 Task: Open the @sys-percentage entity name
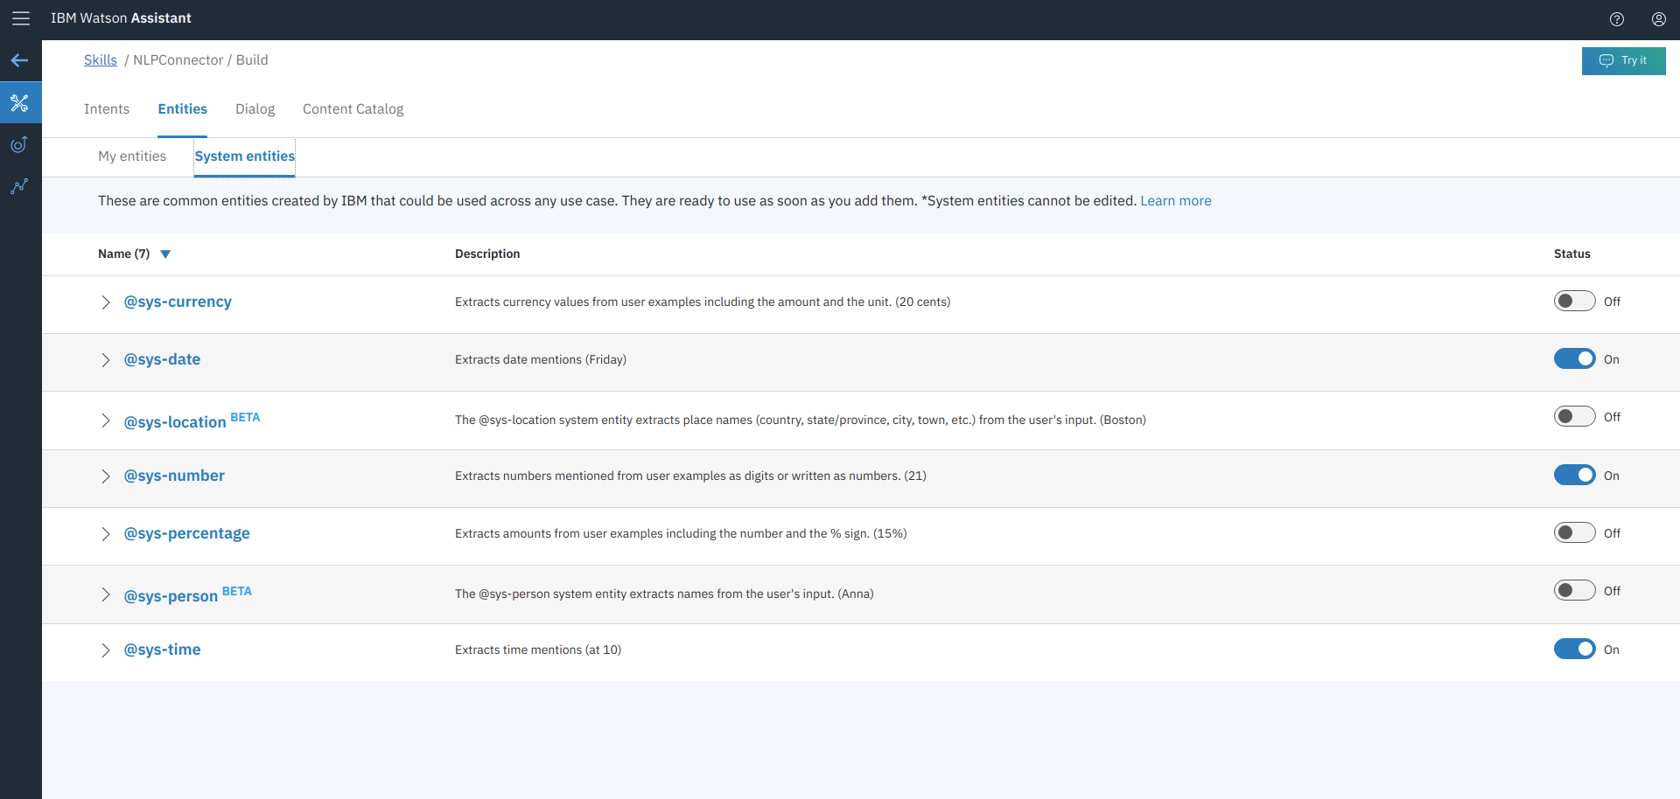[186, 533]
